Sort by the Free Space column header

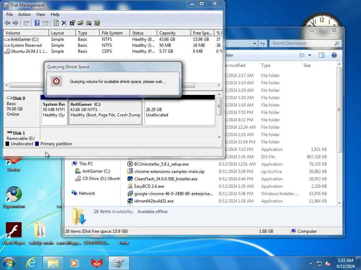pos(202,33)
